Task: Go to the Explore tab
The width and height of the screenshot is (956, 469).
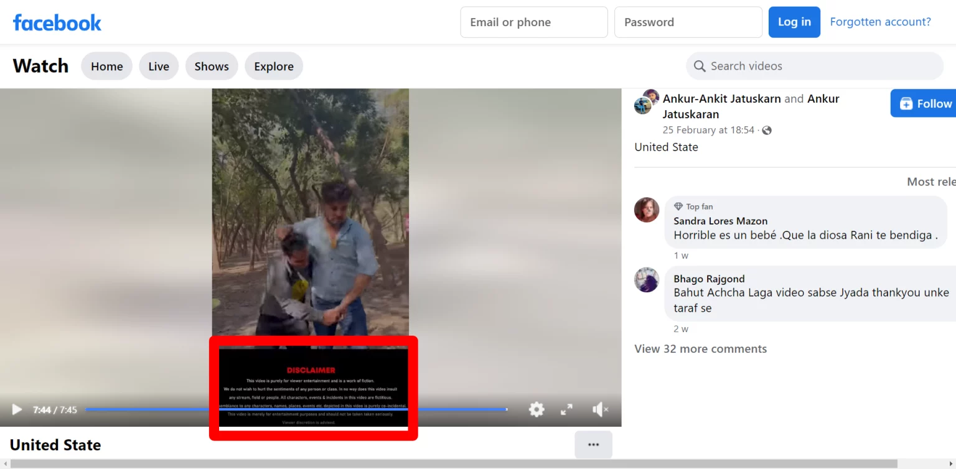Action: tap(274, 66)
